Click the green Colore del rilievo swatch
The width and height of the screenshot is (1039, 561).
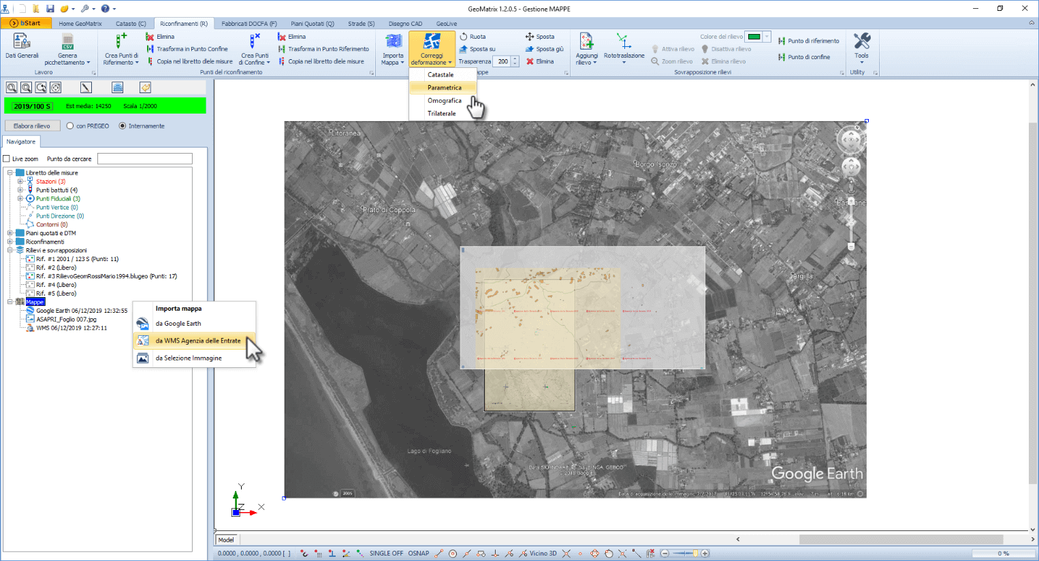[x=754, y=37]
